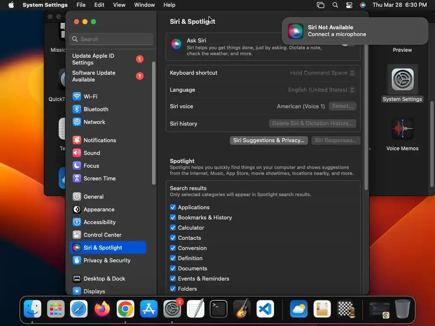Viewport: 435px width, 326px height.
Task: Select Voice Memos in background window
Action: click(402, 135)
